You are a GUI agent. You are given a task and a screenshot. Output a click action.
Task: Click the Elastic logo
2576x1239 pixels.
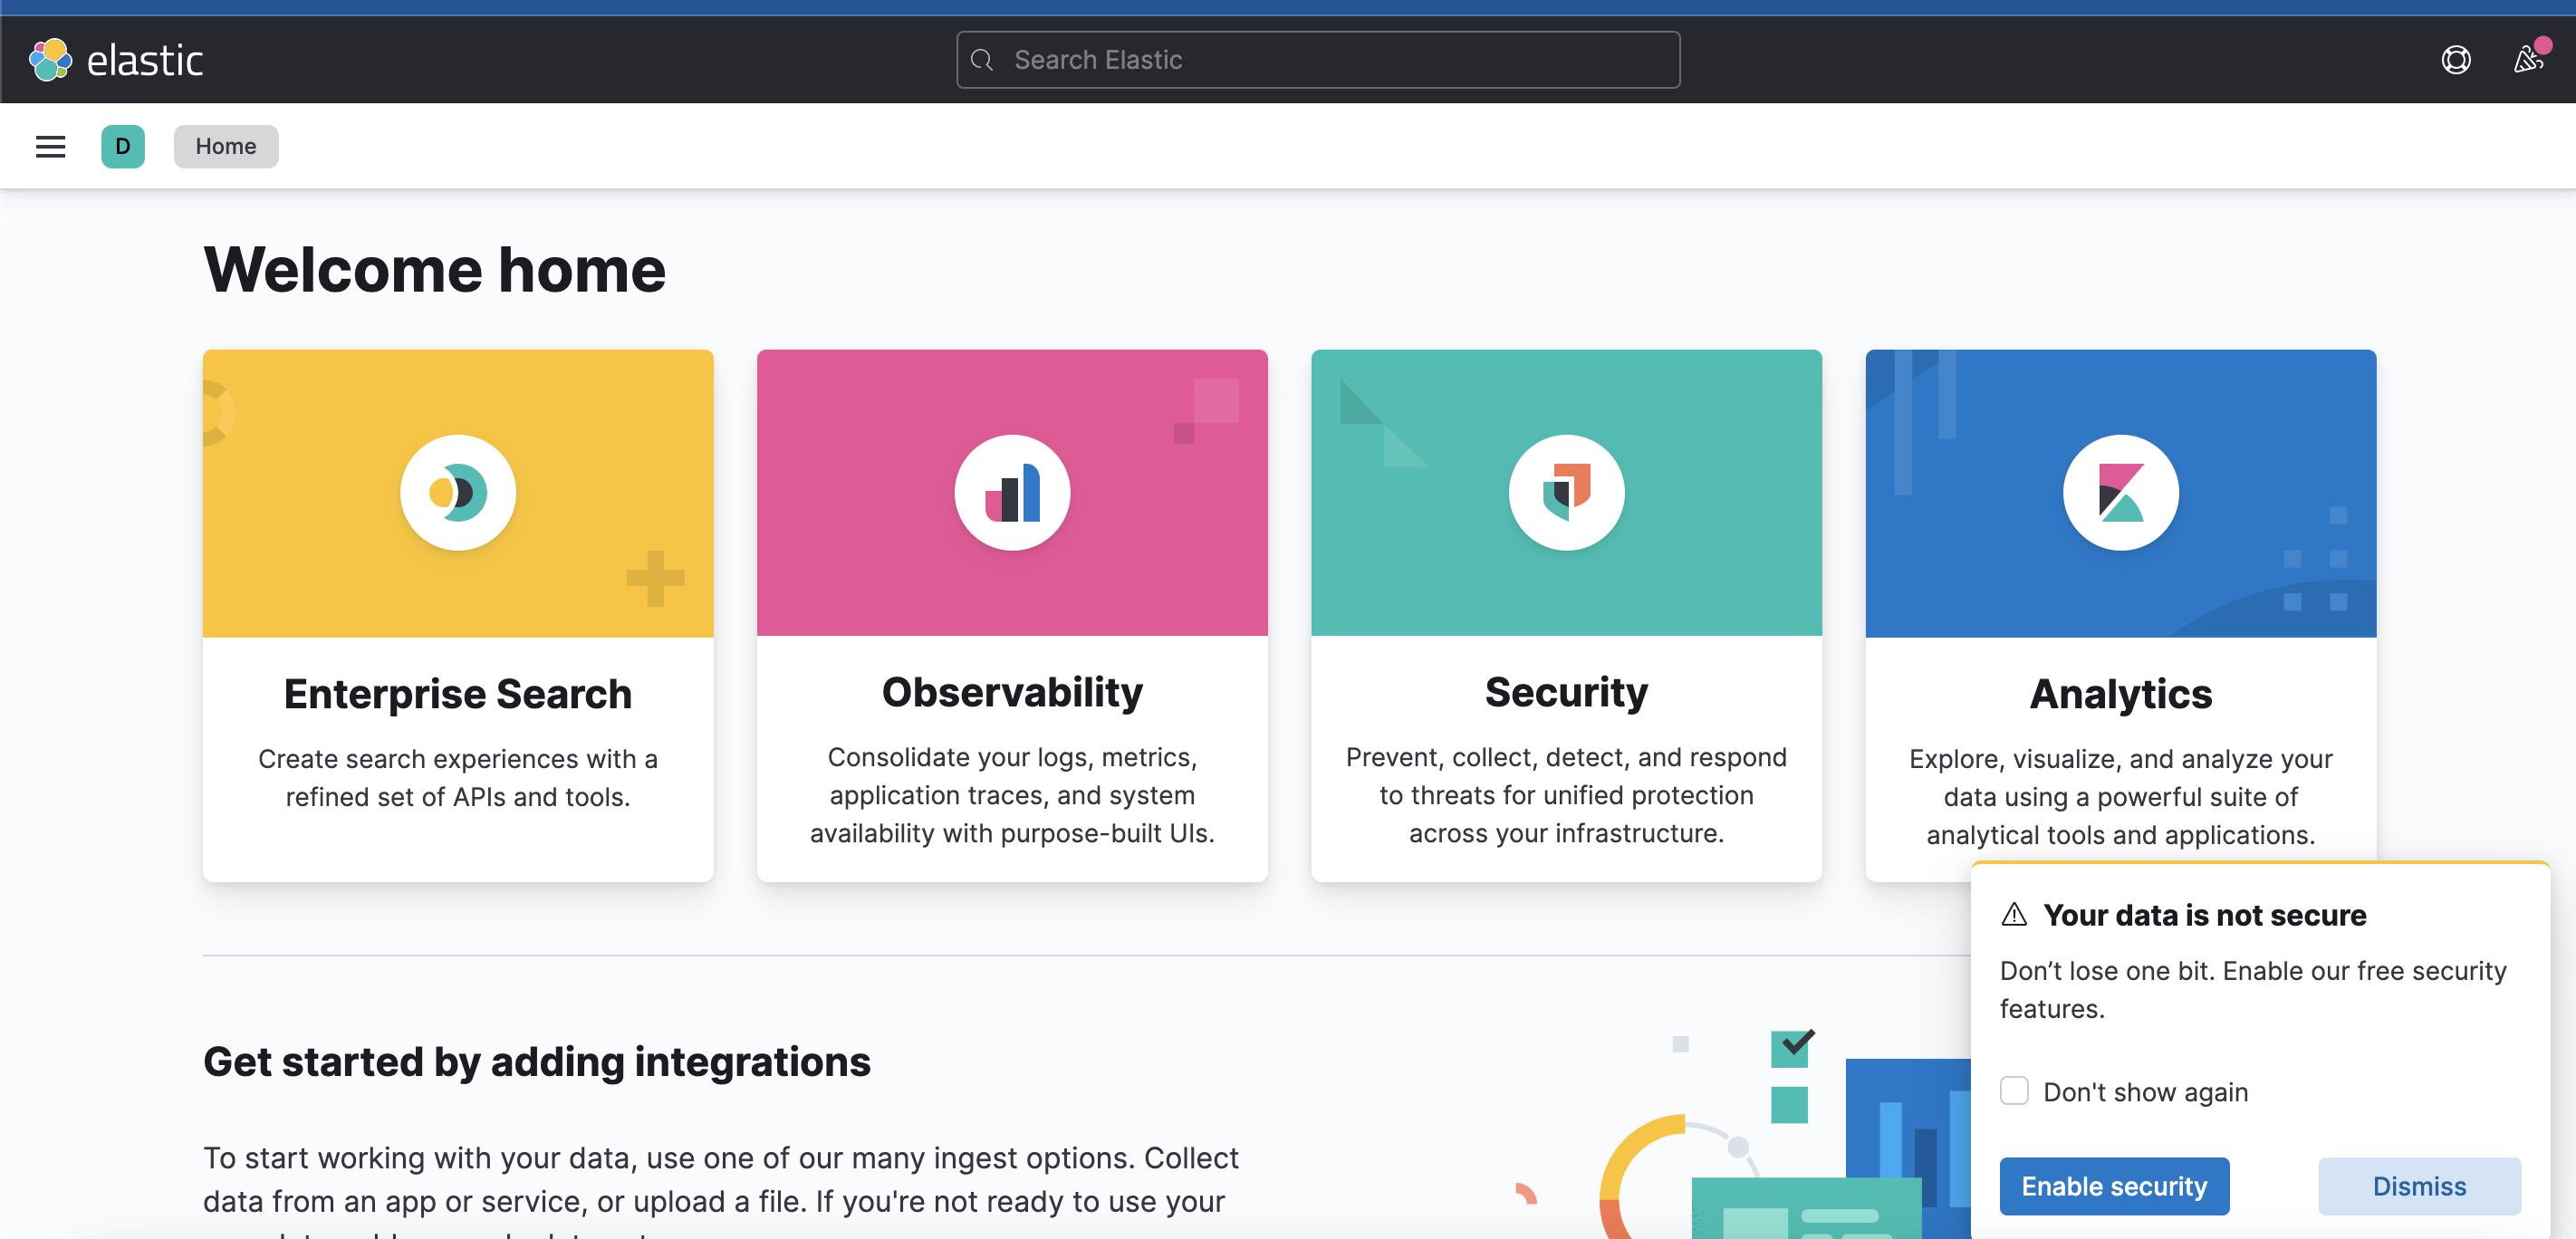(x=116, y=60)
